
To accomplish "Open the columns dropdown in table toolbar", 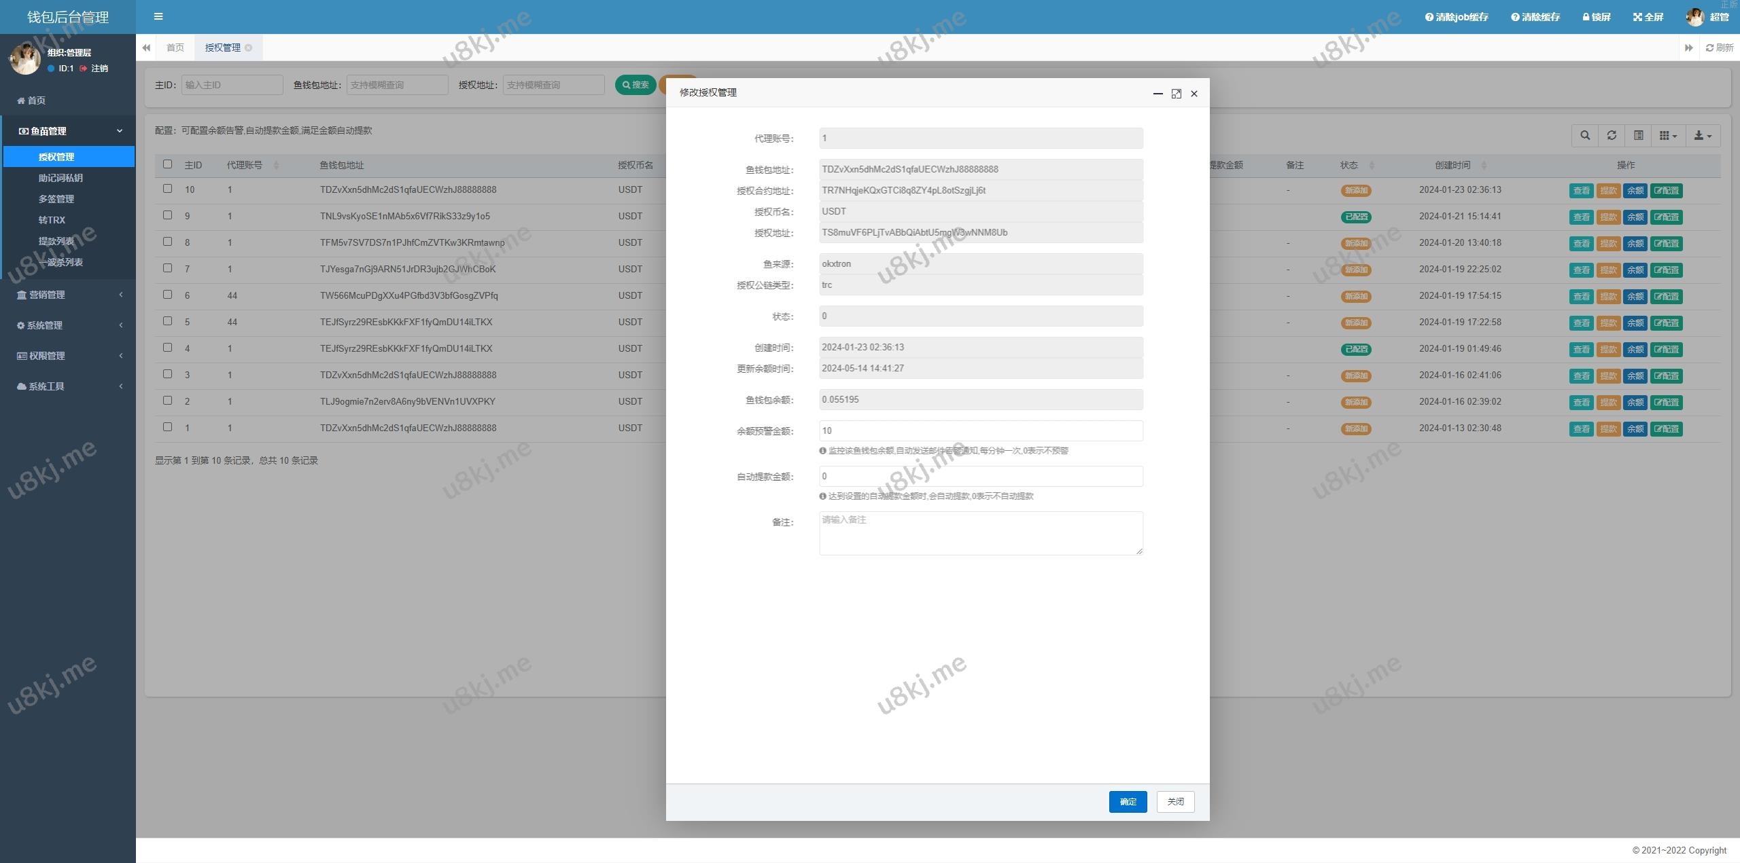I will pyautogui.click(x=1668, y=135).
